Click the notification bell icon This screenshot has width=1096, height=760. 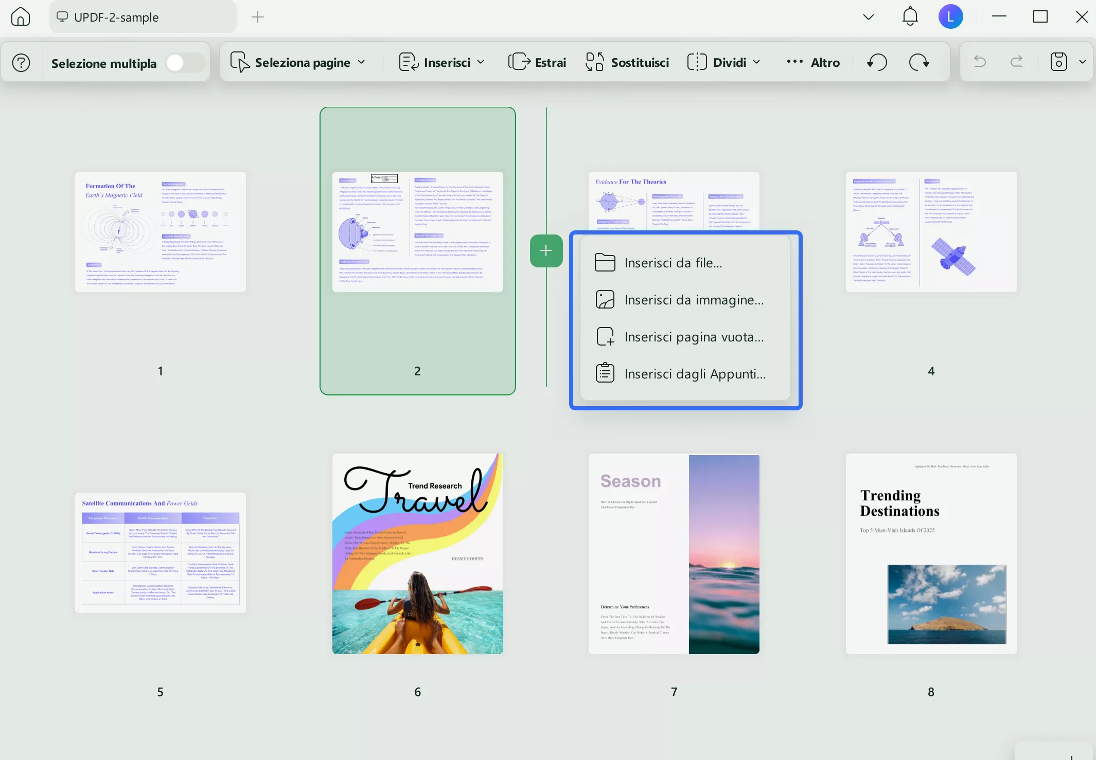pyautogui.click(x=910, y=16)
